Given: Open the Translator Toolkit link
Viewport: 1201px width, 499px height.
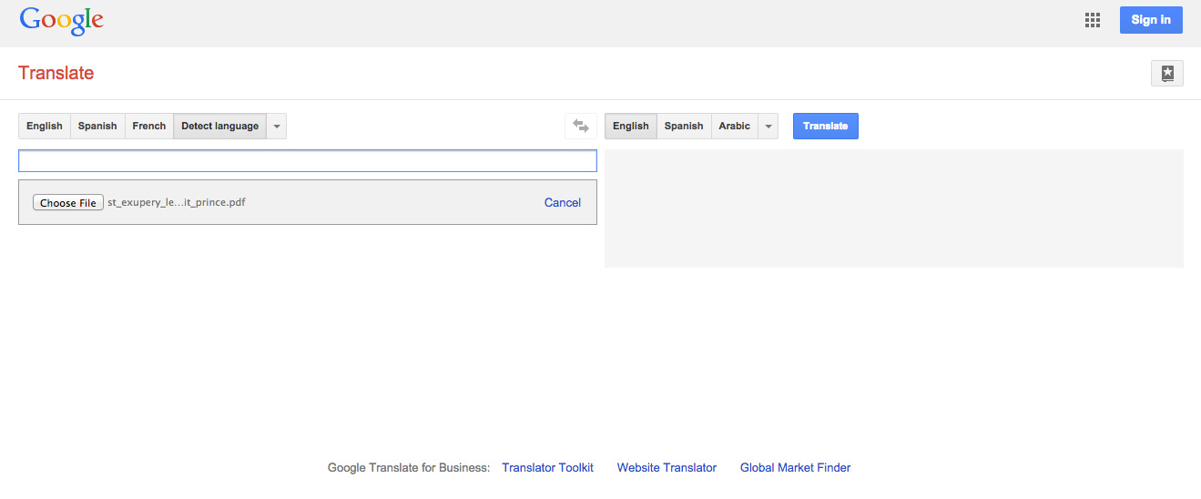Looking at the screenshot, I should point(547,468).
